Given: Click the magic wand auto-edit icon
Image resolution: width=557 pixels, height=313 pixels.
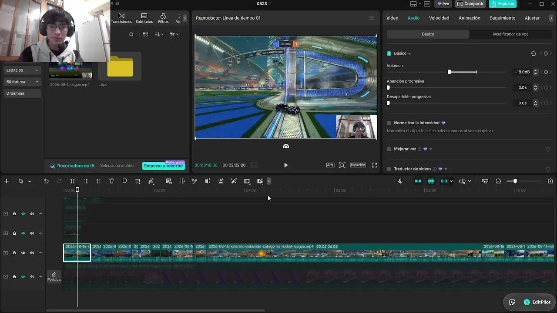Looking at the screenshot, I should (x=234, y=181).
